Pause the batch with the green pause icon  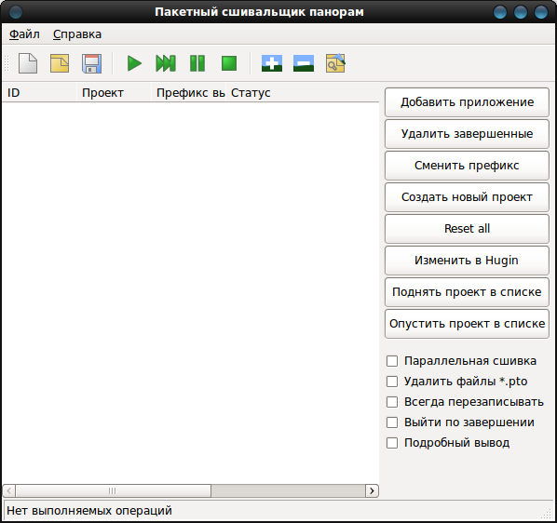pos(197,63)
